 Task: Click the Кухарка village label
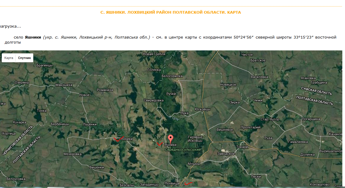(20, 122)
